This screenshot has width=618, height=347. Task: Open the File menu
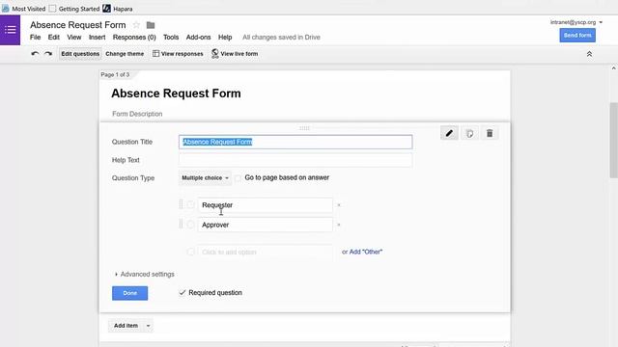click(x=35, y=37)
